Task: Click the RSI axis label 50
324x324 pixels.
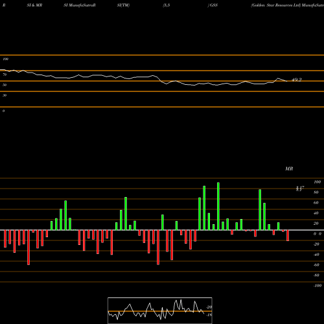Action: pos(5,85)
